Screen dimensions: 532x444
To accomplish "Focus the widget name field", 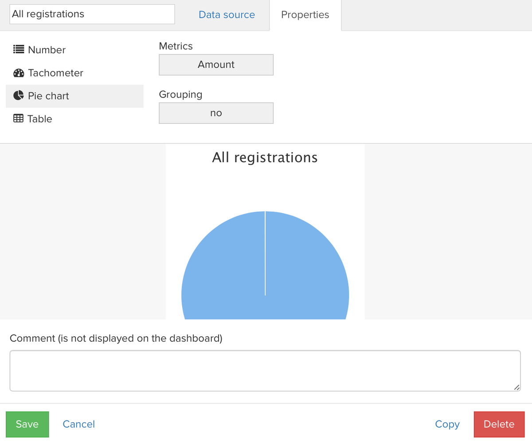I will click(x=92, y=14).
